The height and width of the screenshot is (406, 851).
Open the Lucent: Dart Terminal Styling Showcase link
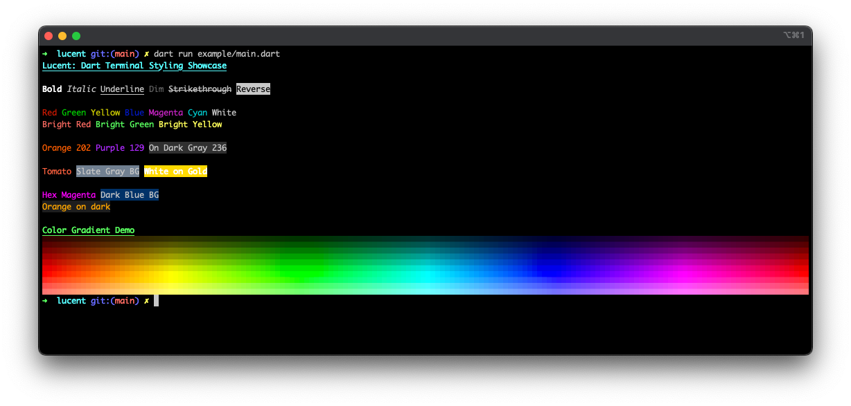[134, 65]
